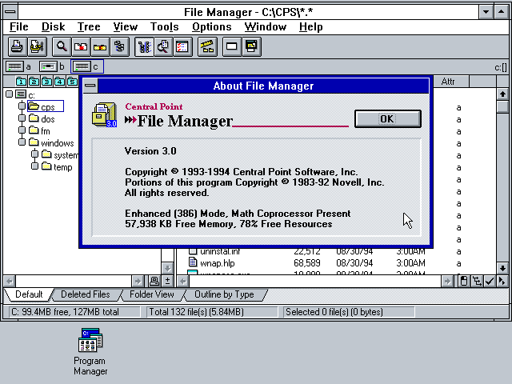Click the cascading windows toolbar icon
The image size is (512, 384).
point(251,46)
